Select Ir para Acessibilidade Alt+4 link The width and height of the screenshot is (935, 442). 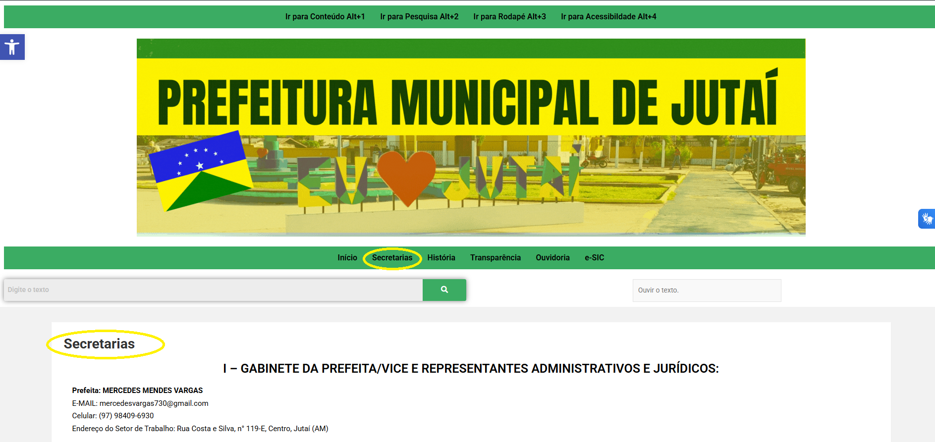coord(608,17)
